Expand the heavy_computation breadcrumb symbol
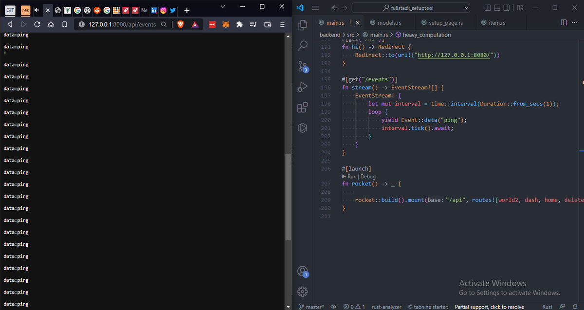Image resolution: width=584 pixels, height=310 pixels. [423, 35]
